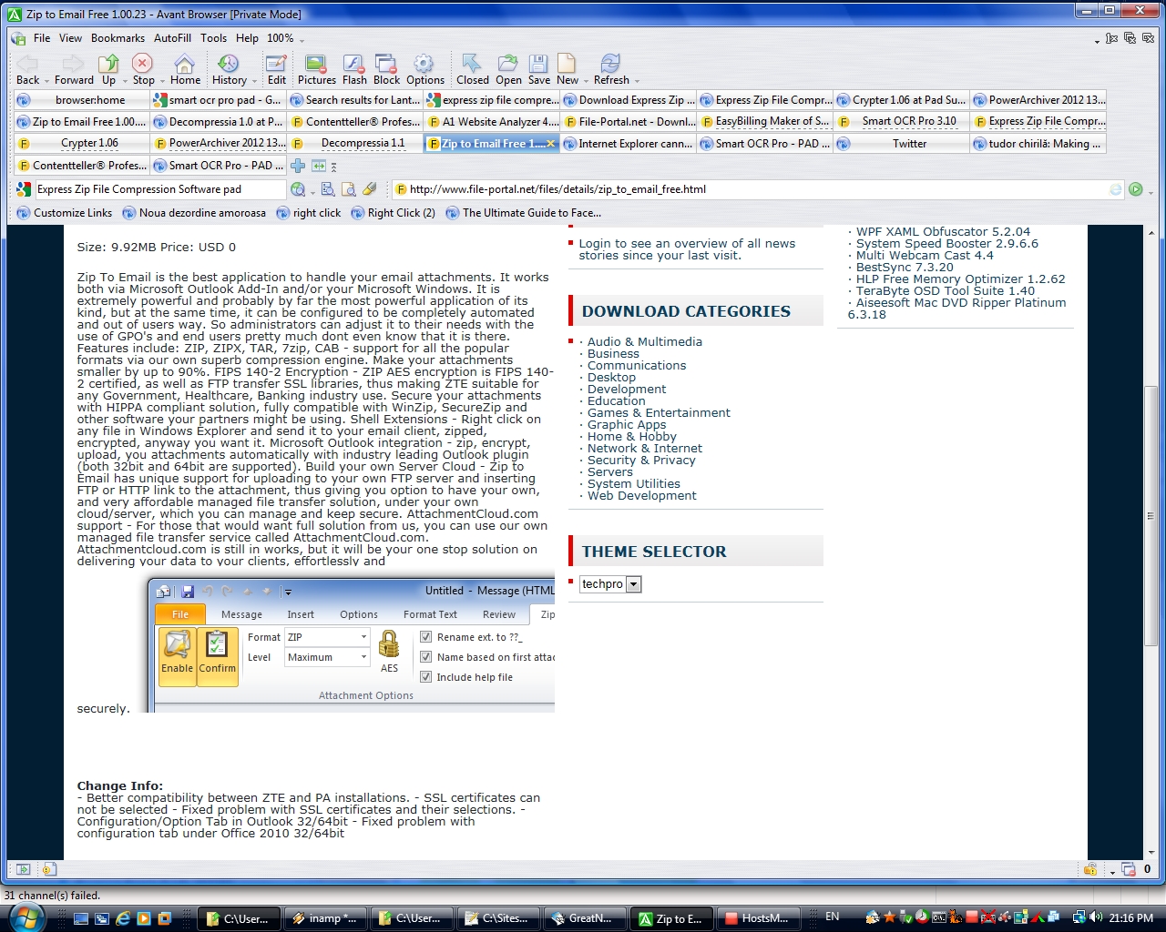This screenshot has height=932, width=1166.
Task: Click Enable in Outlook ribbon screenshot
Action: point(177,655)
